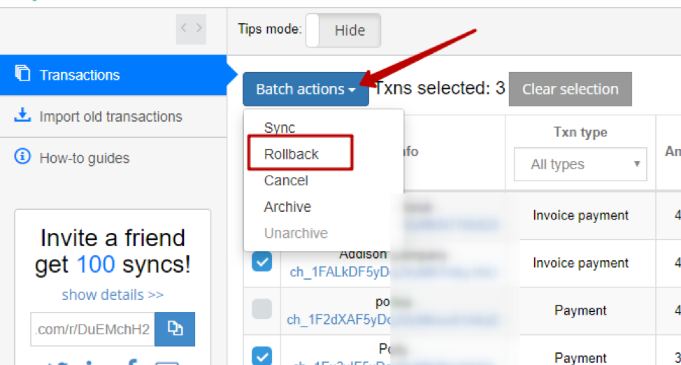Open the Batch actions dropdown
Screen dimensions: 681x365
pos(306,89)
